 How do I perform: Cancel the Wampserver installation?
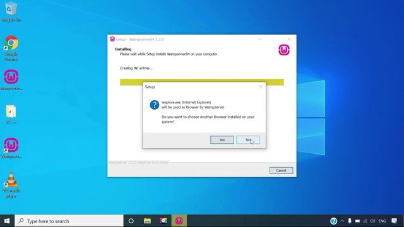click(x=281, y=170)
